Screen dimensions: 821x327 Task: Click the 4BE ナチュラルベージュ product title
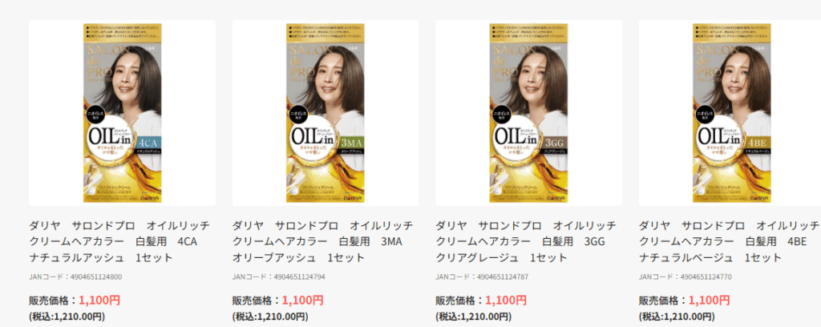click(x=730, y=242)
